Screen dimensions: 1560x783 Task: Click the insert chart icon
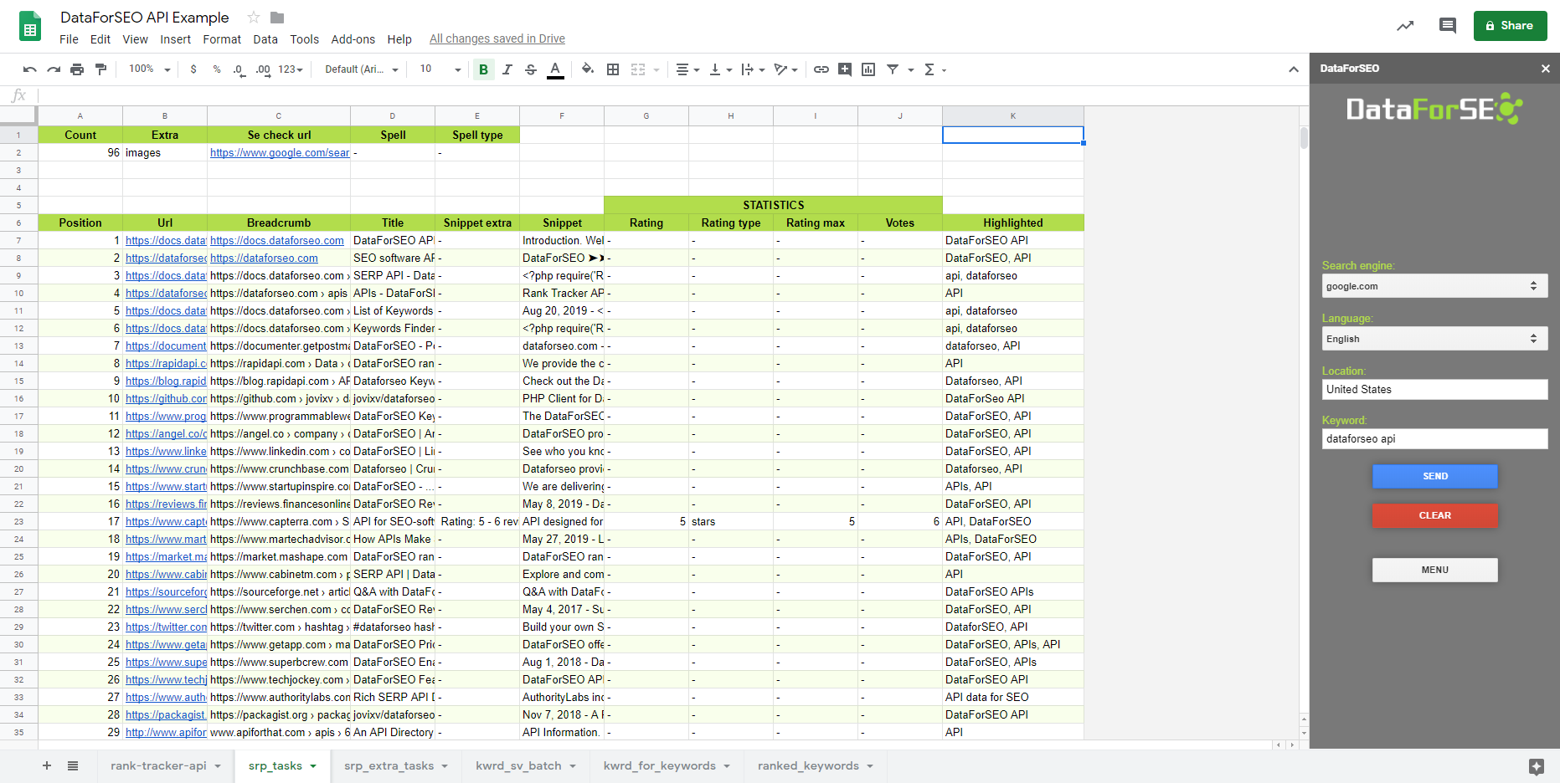click(x=868, y=69)
